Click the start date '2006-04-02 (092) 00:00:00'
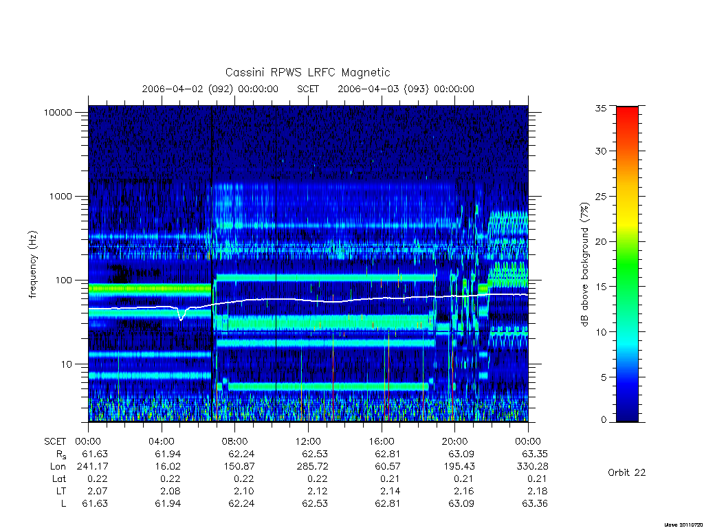This screenshot has height=528, width=704. [210, 89]
